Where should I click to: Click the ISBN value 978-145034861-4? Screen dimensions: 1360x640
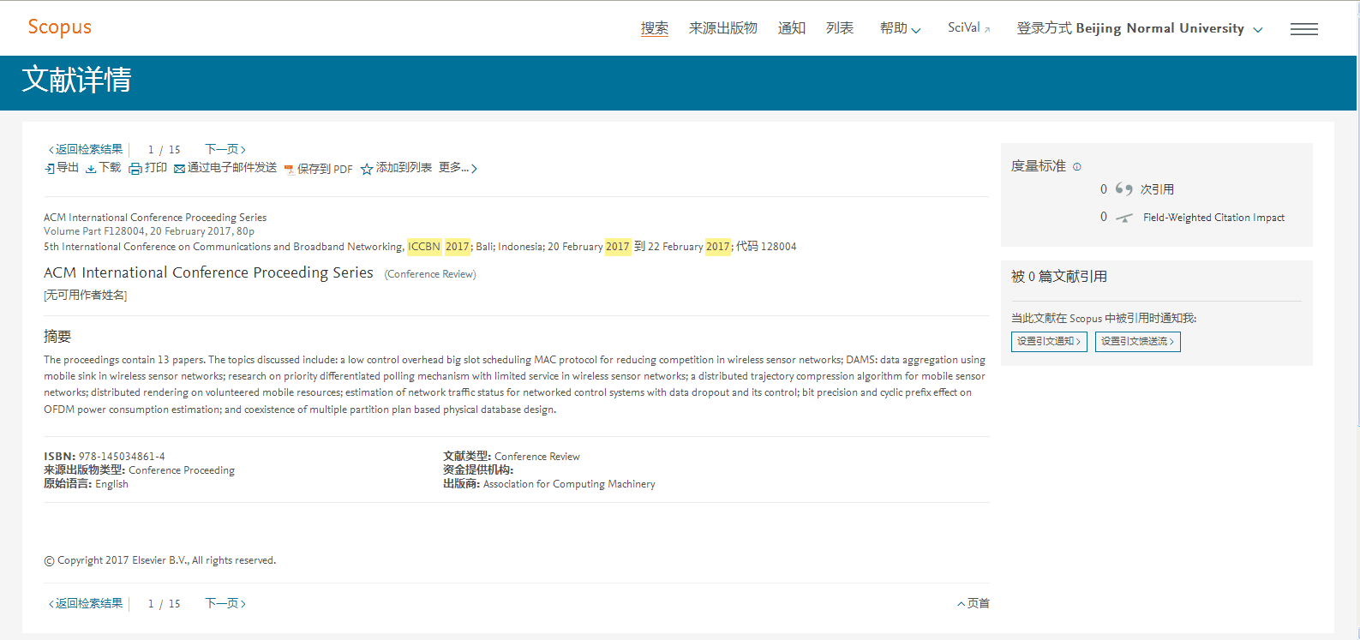tap(122, 457)
